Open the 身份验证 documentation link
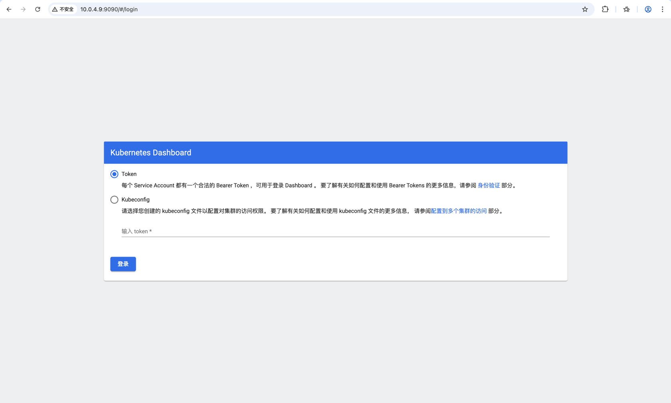The width and height of the screenshot is (671, 403). pyautogui.click(x=489, y=185)
